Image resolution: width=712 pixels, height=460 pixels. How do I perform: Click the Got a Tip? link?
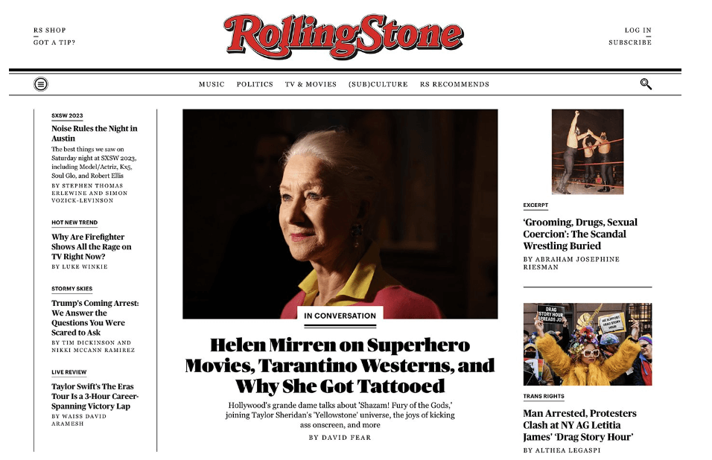click(x=54, y=42)
